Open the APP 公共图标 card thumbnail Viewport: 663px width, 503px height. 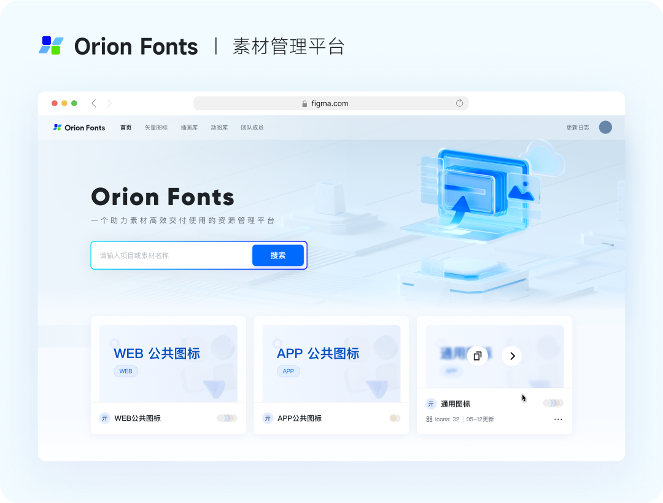331,364
